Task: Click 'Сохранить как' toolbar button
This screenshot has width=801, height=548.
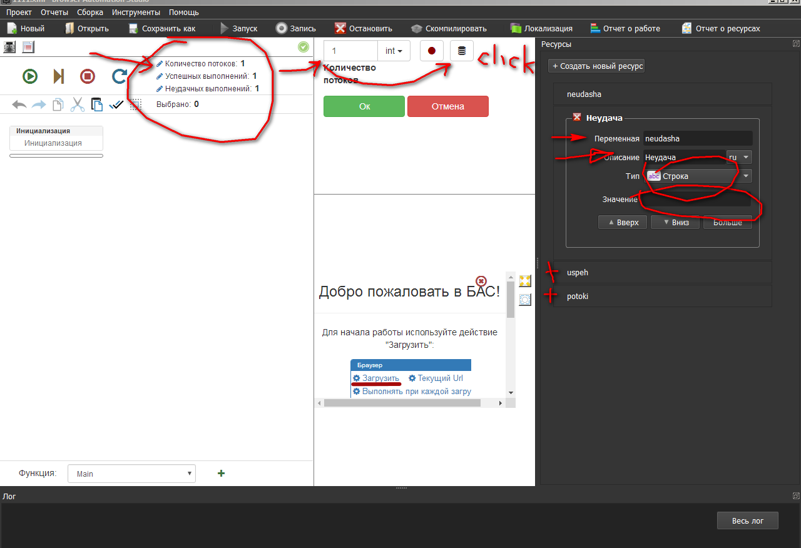Action: pos(162,28)
